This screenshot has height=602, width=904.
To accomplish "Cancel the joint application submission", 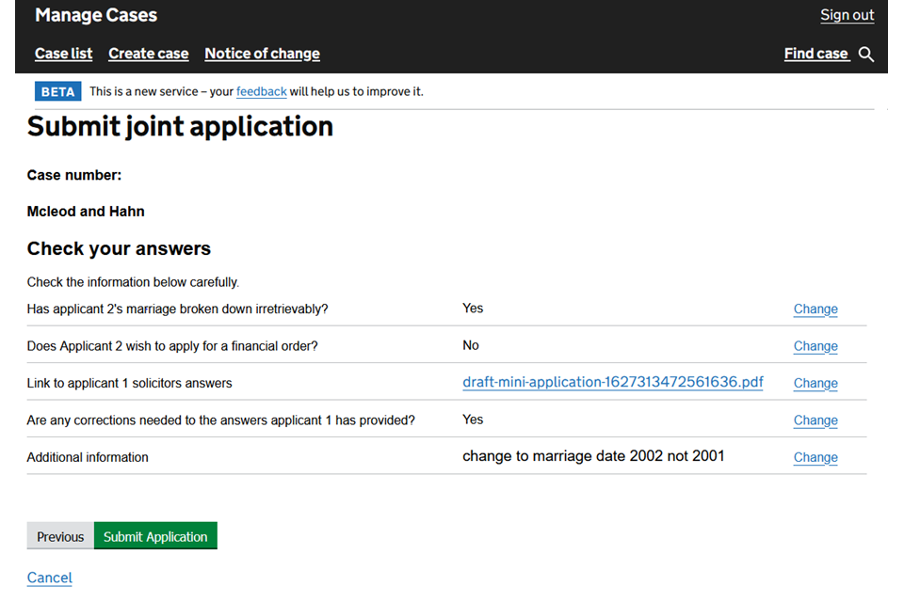I will coord(49,578).
